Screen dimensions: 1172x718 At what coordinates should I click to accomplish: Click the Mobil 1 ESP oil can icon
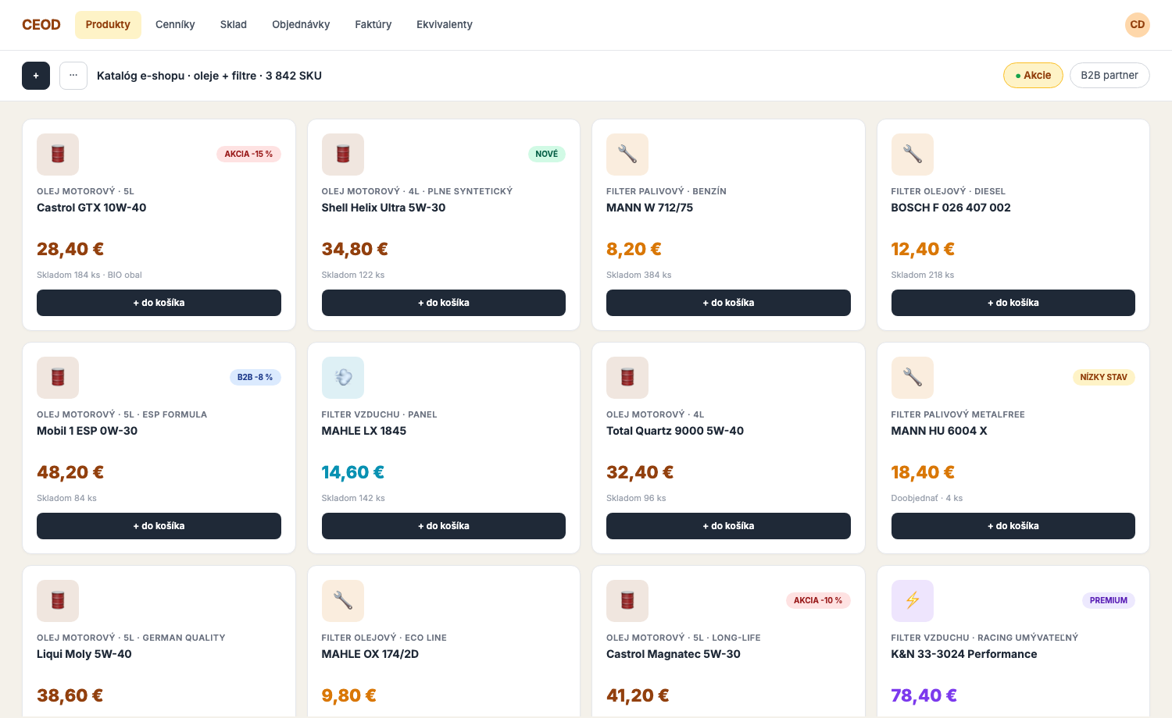click(58, 378)
